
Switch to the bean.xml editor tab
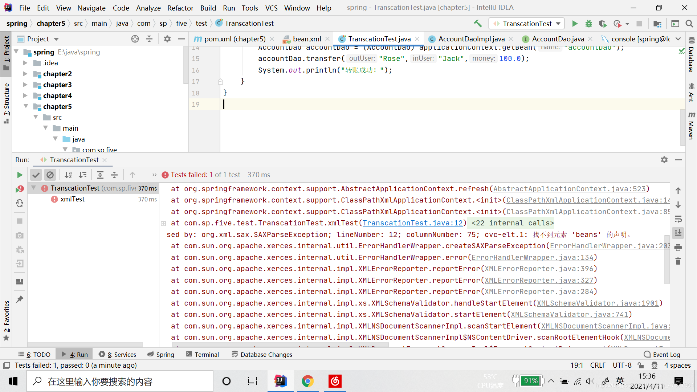(x=307, y=39)
